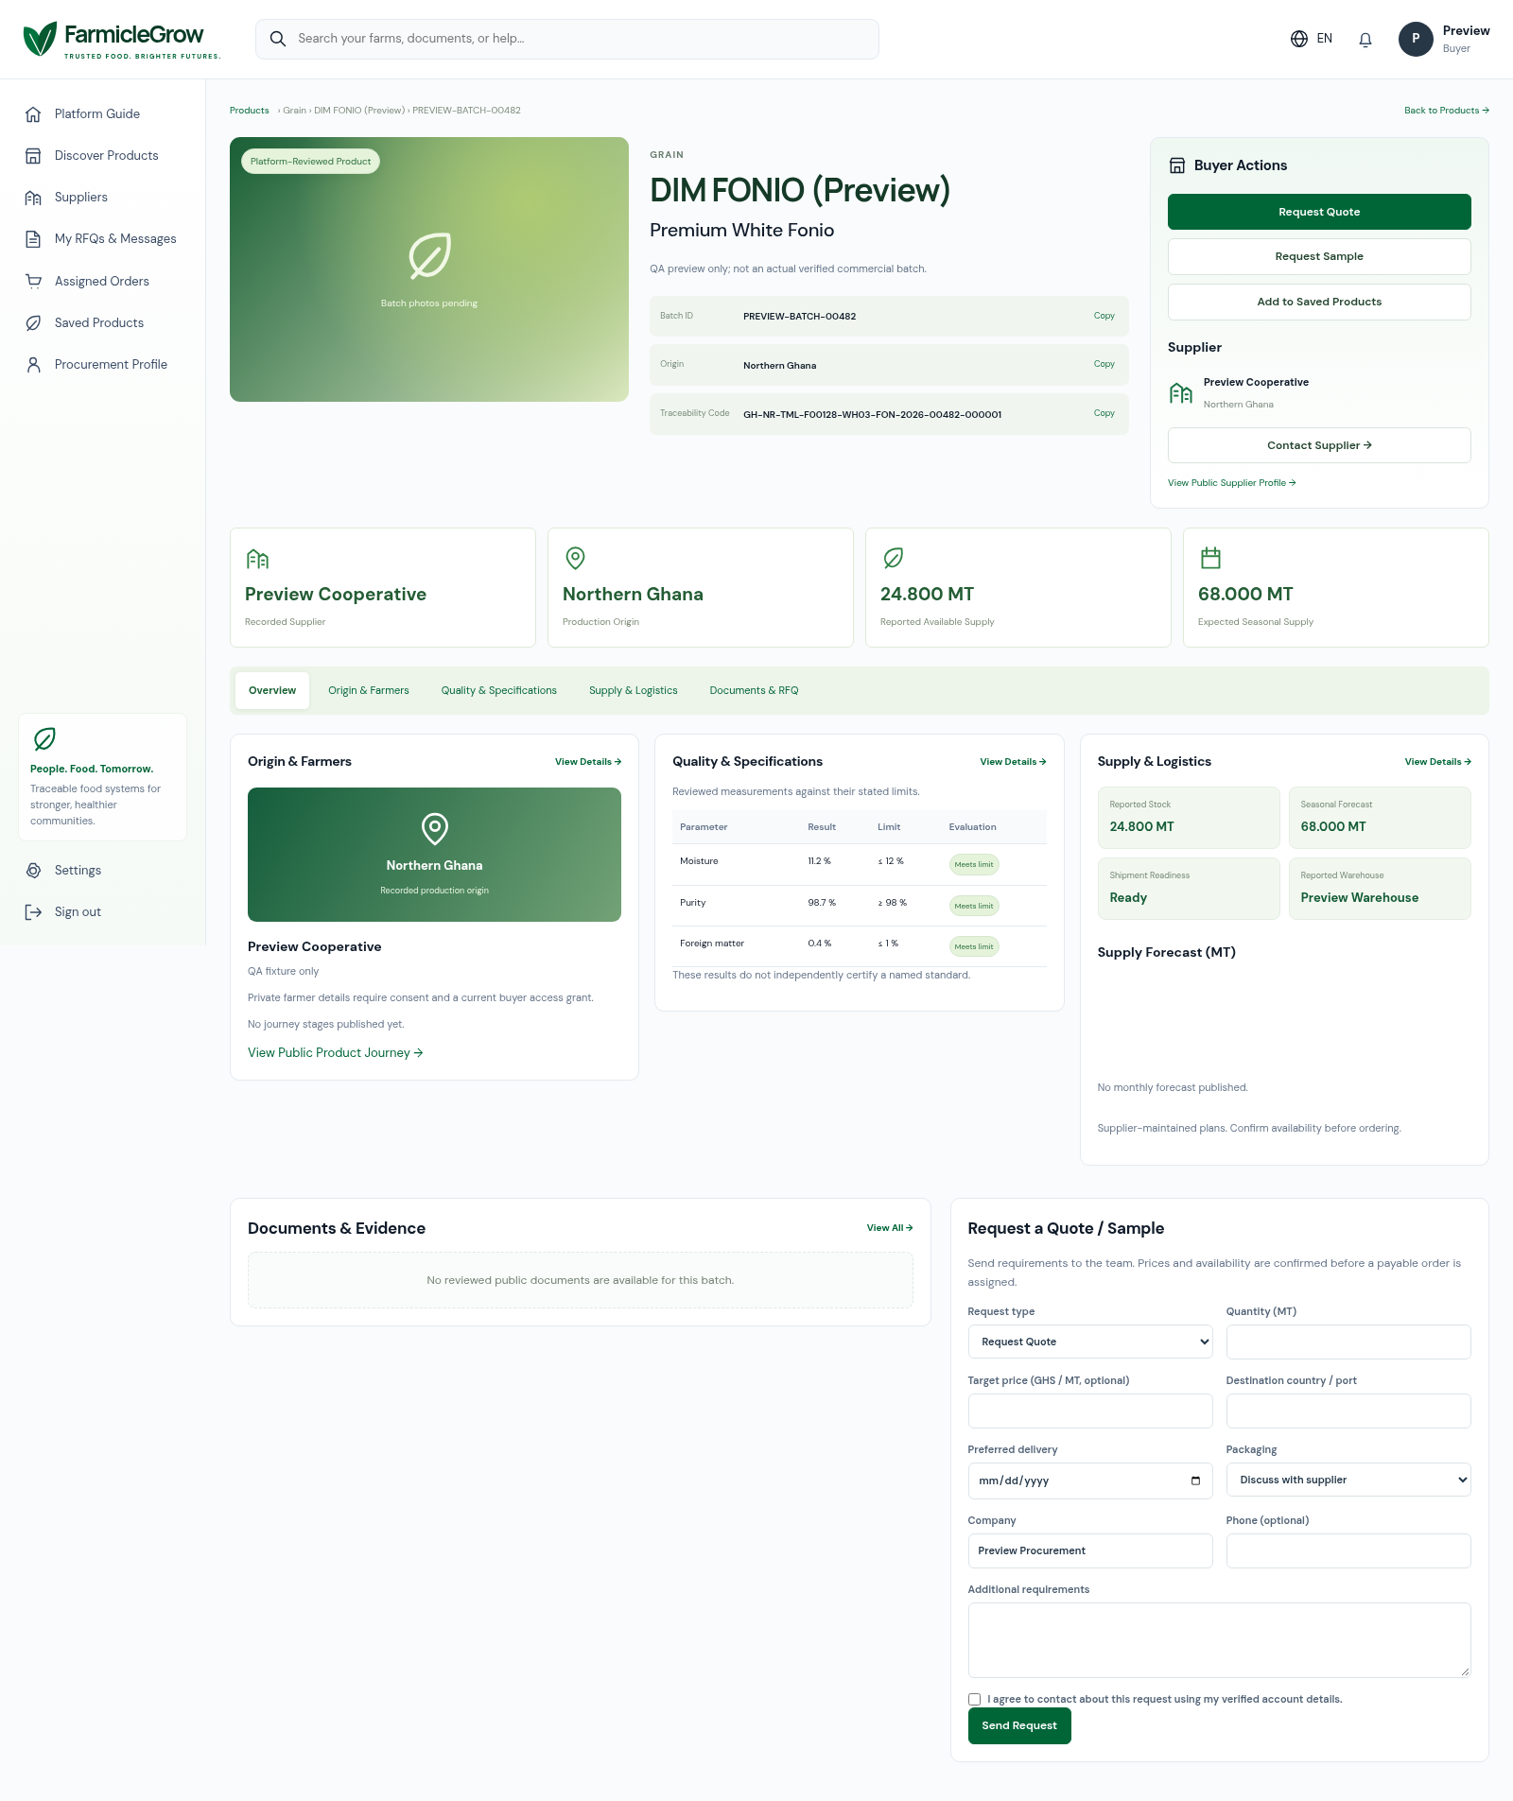This screenshot has width=1513, height=1801.
Task: Open View Details for Origin & Farmers
Action: pos(588,762)
